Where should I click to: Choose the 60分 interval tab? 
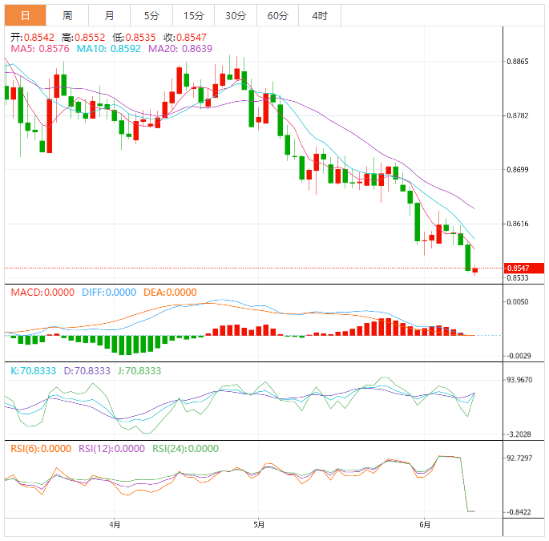pyautogui.click(x=277, y=15)
